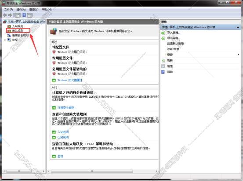Click green arrow beside Windows 防火墙属性
The height and width of the screenshot is (181, 243).
[x=54, y=80]
